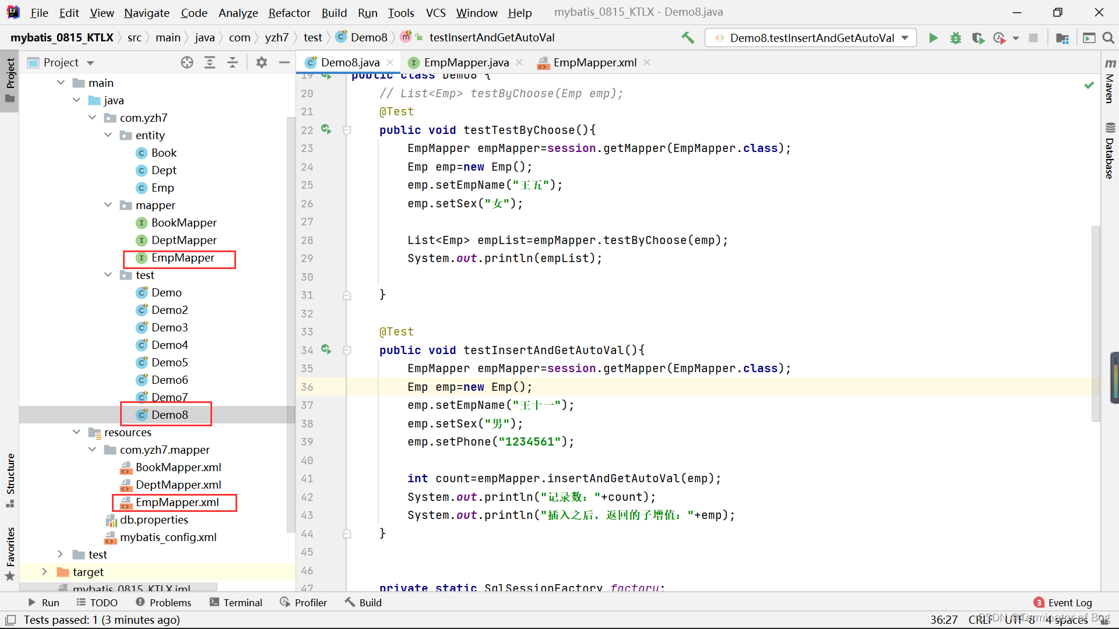The height and width of the screenshot is (629, 1119).
Task: Select Demo8 class in project tree
Action: point(170,415)
